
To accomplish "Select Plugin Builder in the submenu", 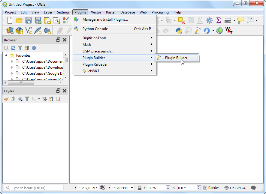I will (x=176, y=58).
